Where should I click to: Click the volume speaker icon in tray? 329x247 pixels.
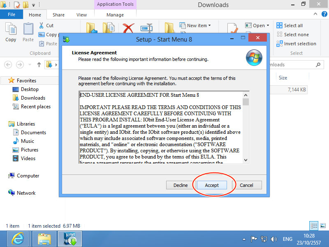point(273,239)
